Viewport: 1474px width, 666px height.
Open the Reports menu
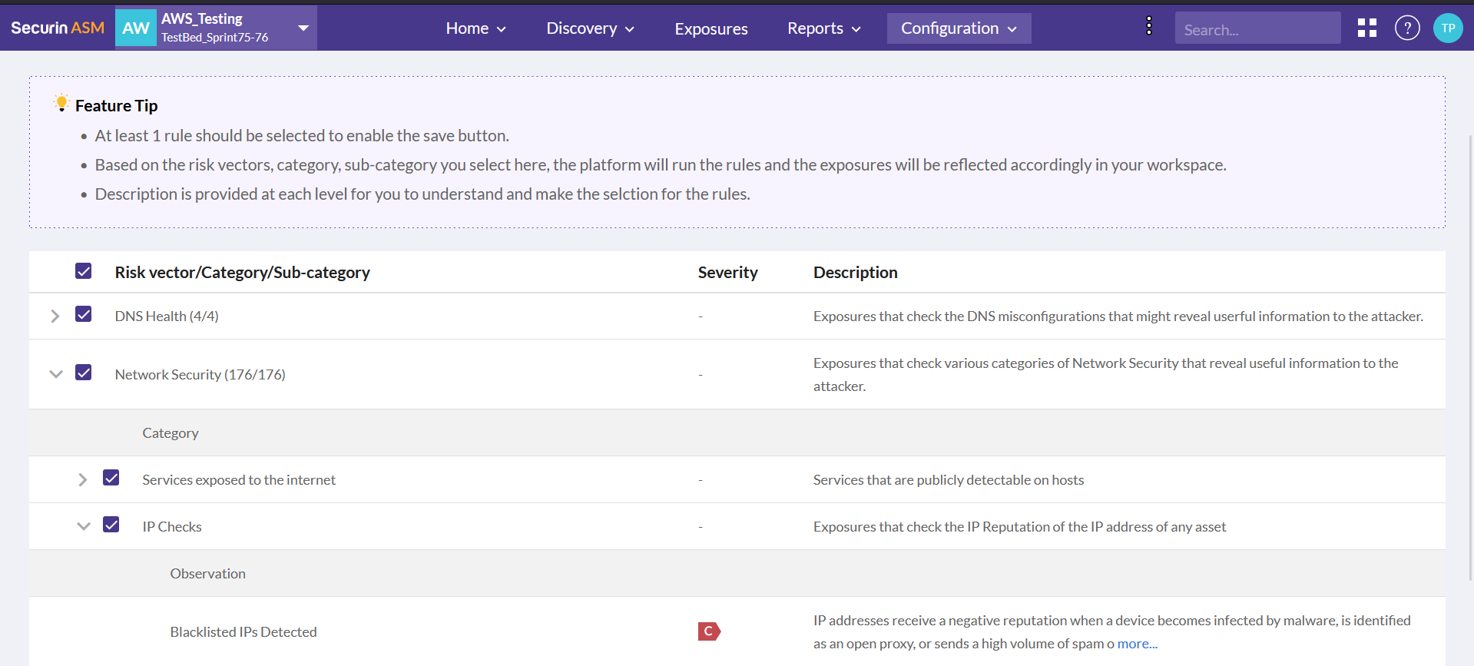tap(824, 28)
